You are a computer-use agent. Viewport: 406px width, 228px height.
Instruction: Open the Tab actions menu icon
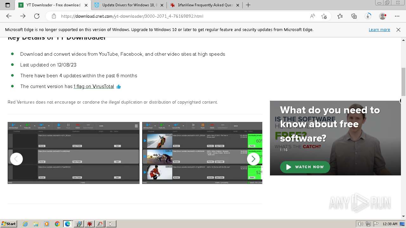[8, 5]
